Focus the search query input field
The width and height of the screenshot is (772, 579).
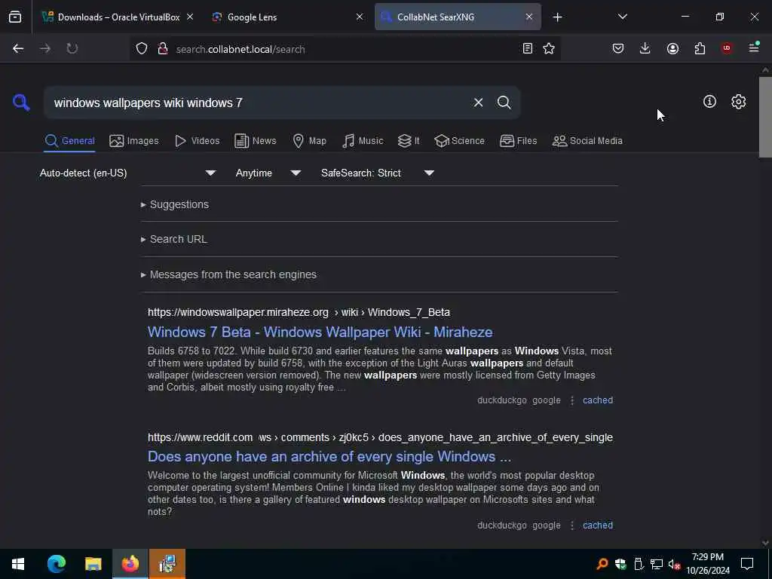pyautogui.click(x=259, y=103)
